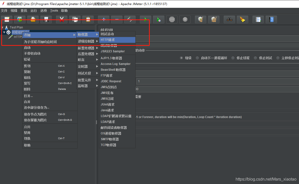
Task: Click the Stop test icon
Action: [172, 19]
